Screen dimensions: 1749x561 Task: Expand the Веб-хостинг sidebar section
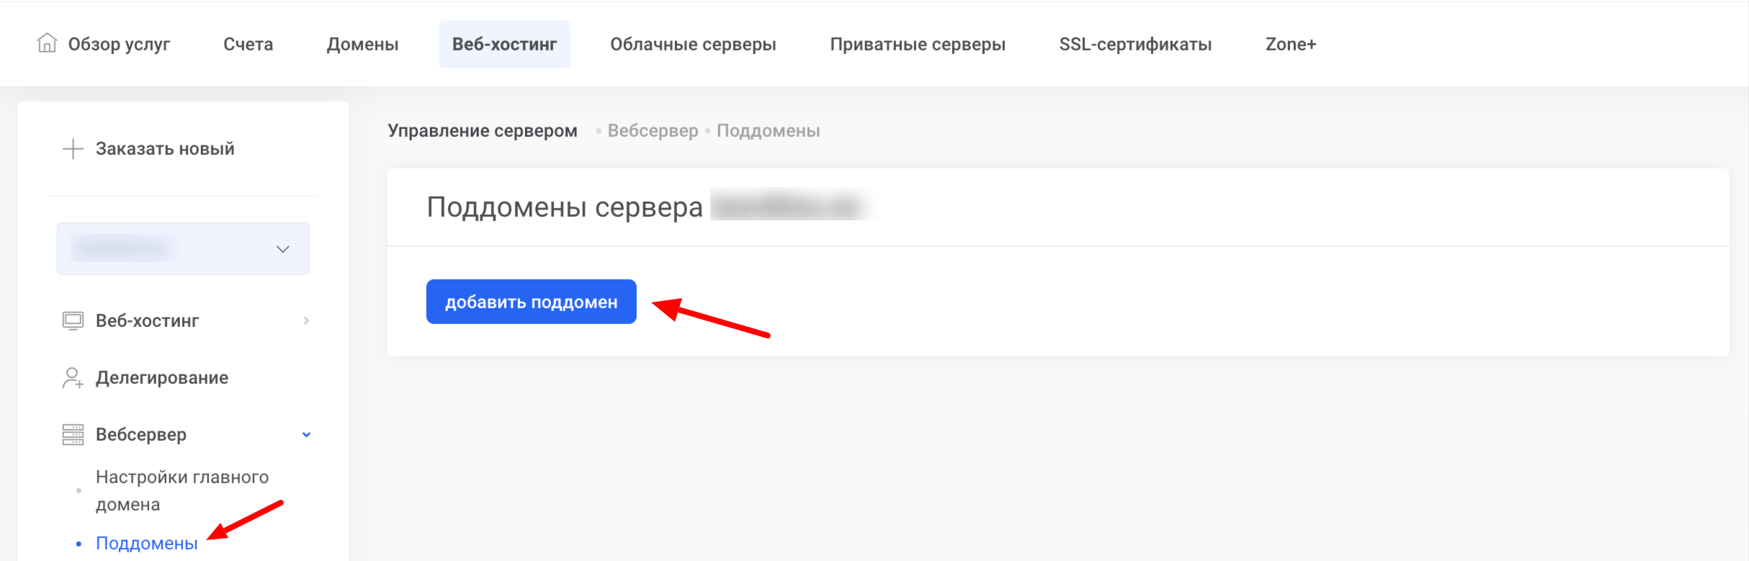coord(306,320)
